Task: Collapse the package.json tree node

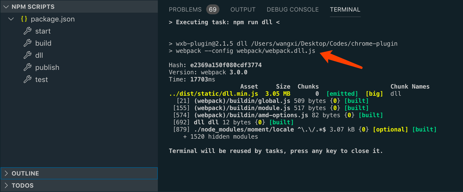Action: [11, 19]
